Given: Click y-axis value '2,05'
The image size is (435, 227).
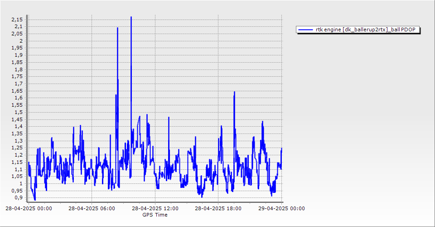Looking at the screenshot, I should (x=17, y=34).
